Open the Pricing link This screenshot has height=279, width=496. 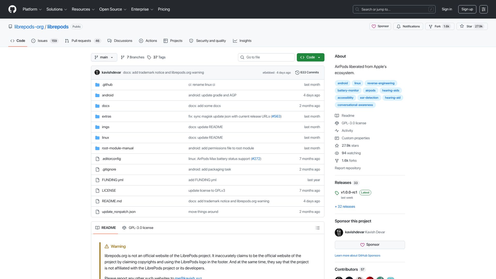164,9
